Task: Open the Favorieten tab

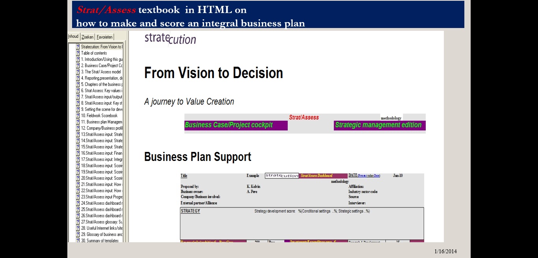Action: (x=105, y=37)
